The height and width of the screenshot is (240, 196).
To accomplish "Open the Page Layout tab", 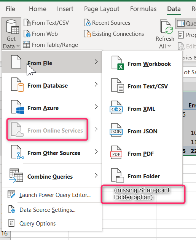I will click(102, 9).
